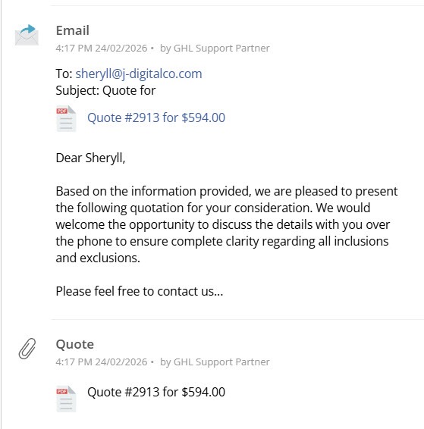Open the sheryll@j-digitalco.com email address link
Image resolution: width=424 pixels, height=429 pixels.
[139, 74]
